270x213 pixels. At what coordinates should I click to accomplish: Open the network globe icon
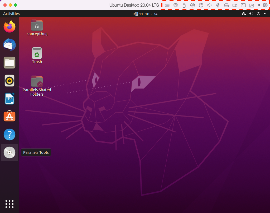point(201,5)
